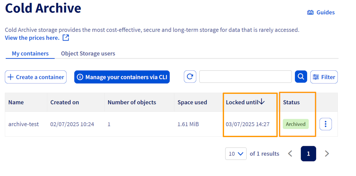Screen dimensions: 356x176
Task: Open the results-per-page dropdown showing 10
Action: (x=236, y=154)
